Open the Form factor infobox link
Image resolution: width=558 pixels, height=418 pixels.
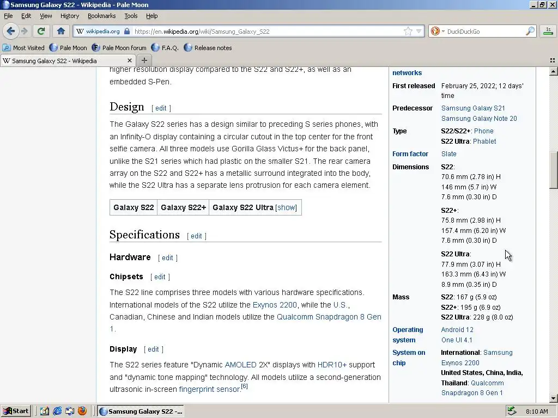410,154
